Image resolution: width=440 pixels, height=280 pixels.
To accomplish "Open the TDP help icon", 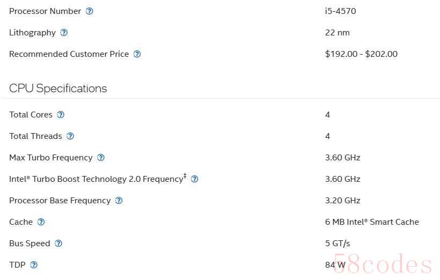I will pos(34,265).
